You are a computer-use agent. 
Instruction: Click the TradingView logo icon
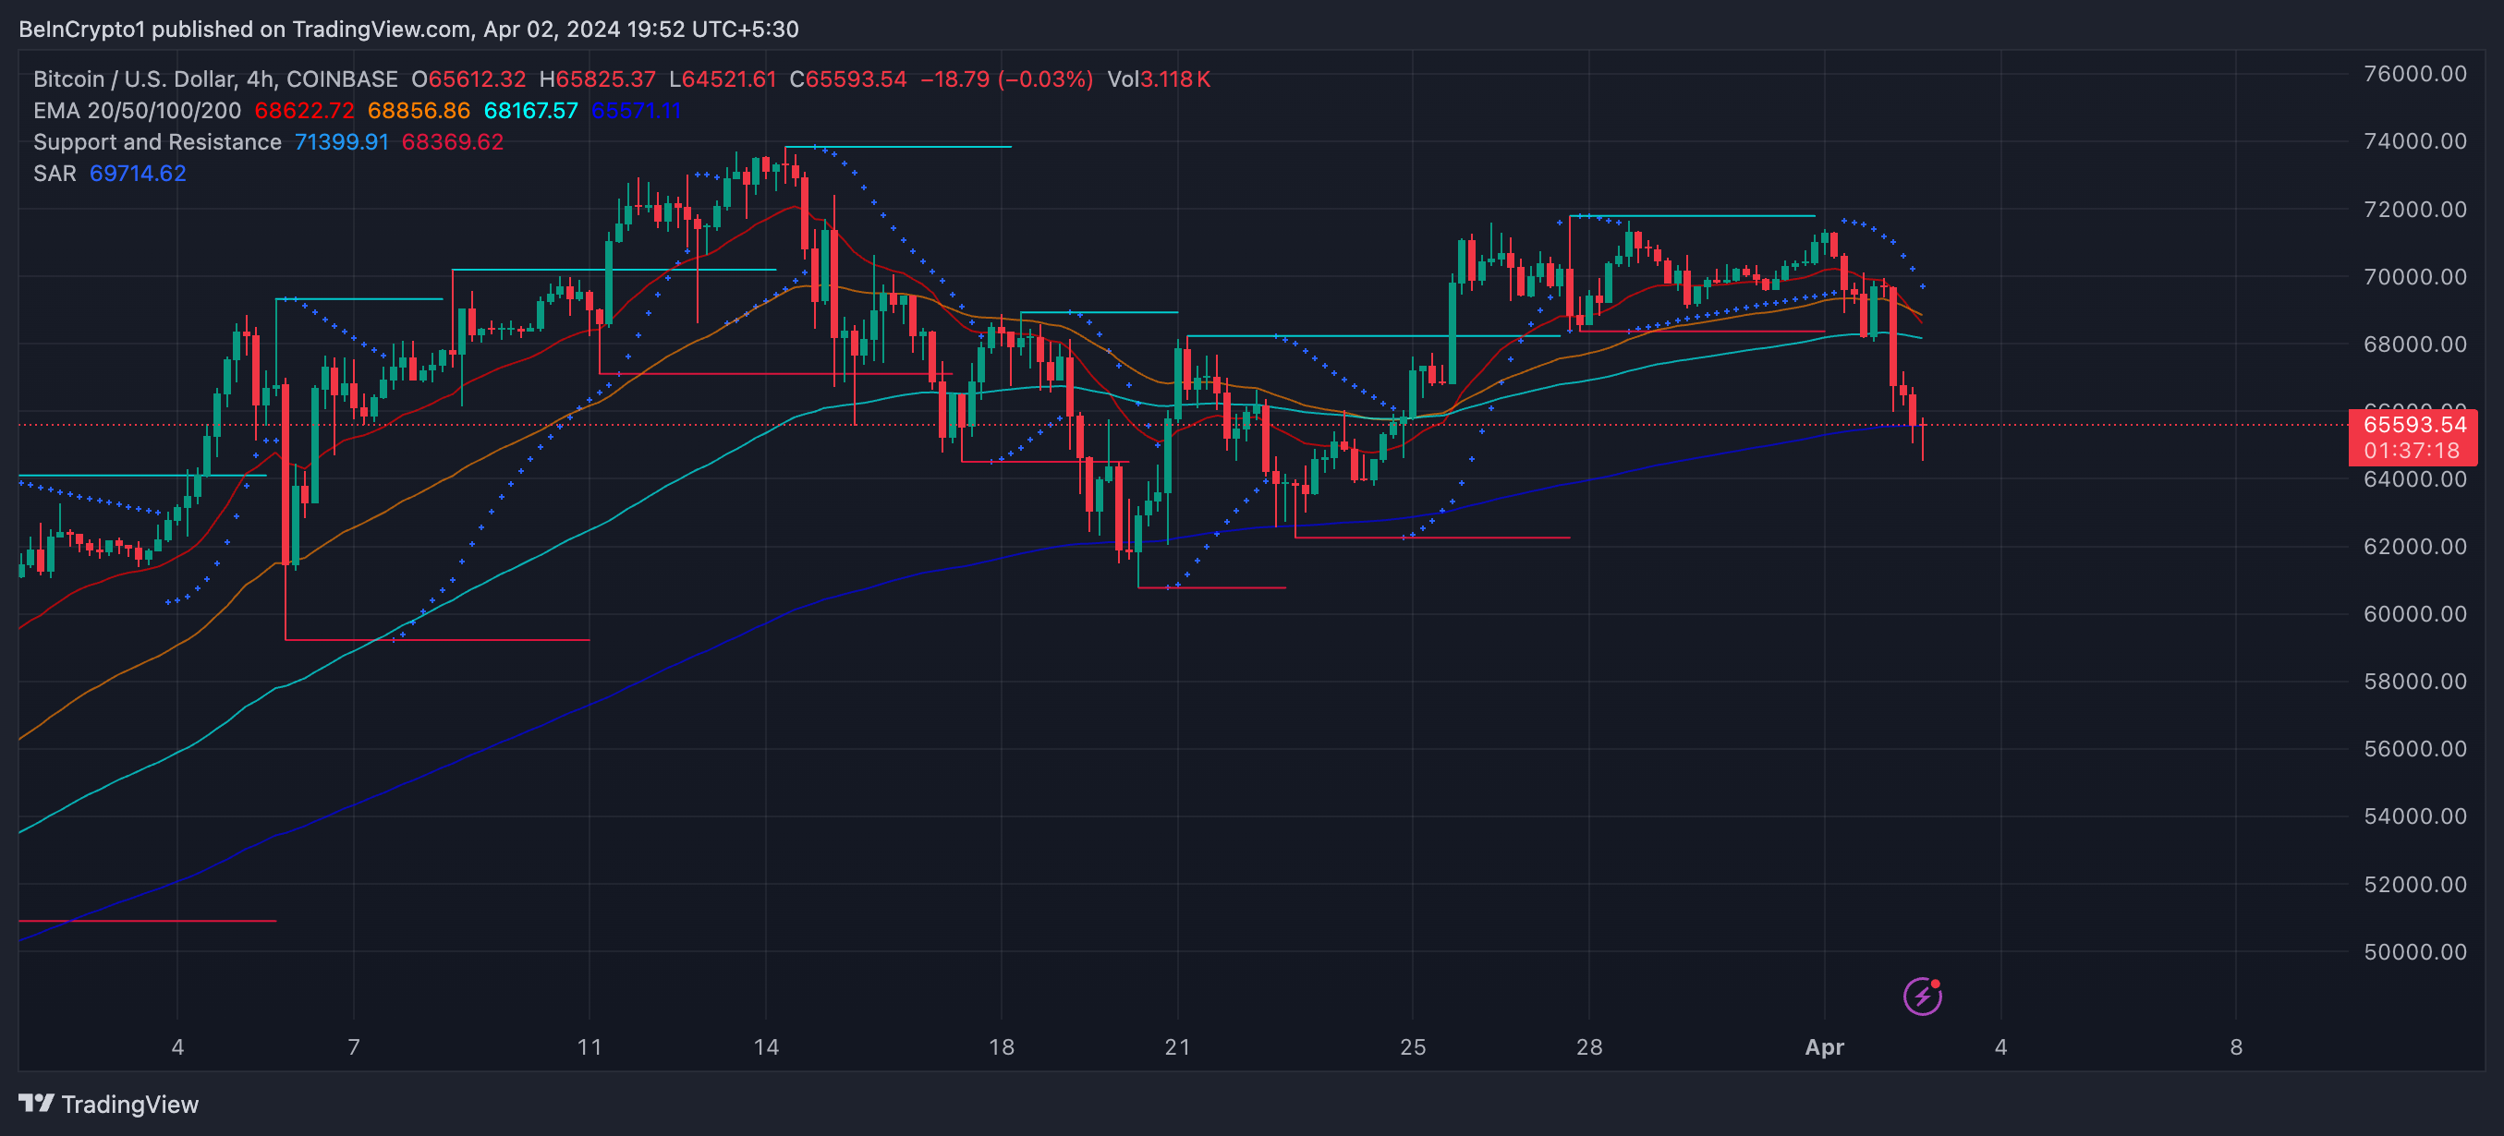36,1103
